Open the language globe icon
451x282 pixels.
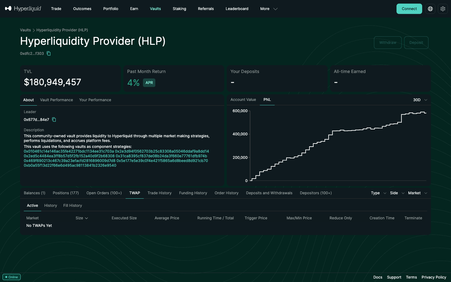point(430,9)
